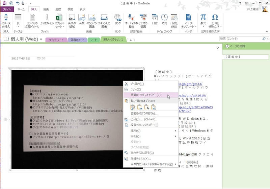Click the Undo arrow in quick access toolbar
The height and width of the screenshot is (189, 270).
(x=18, y=3)
